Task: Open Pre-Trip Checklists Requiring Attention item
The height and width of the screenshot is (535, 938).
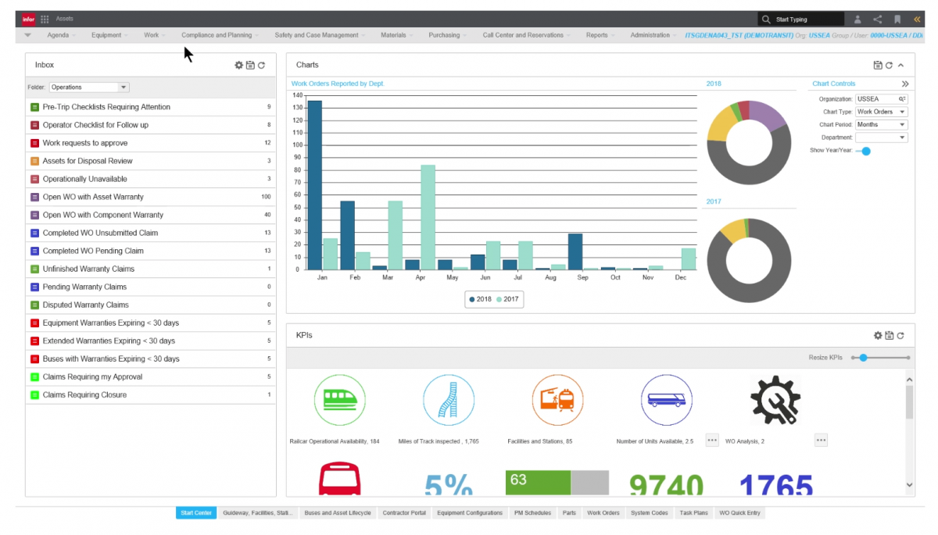Action: (x=106, y=107)
